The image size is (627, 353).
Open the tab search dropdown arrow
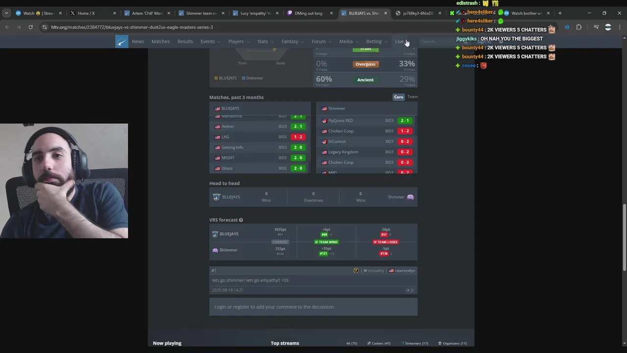pos(6,13)
